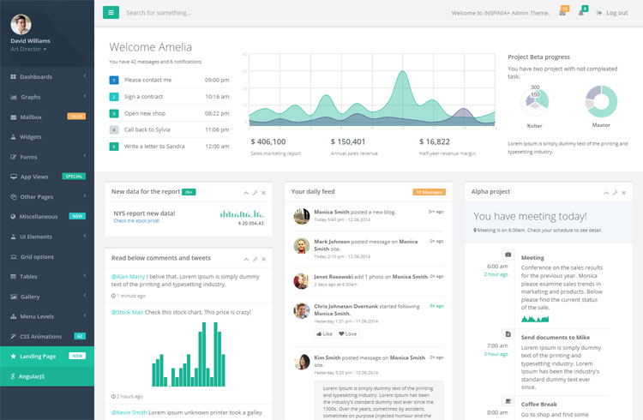Click the Mailbox envelope icon in sidebar

click(13, 117)
